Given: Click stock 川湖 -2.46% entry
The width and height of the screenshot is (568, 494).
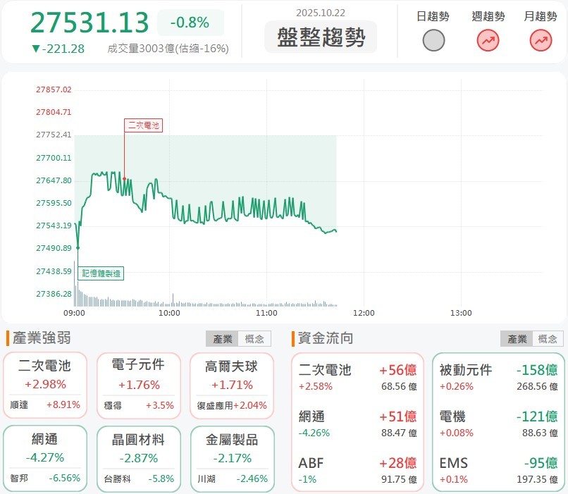Looking at the screenshot, I should (232, 478).
